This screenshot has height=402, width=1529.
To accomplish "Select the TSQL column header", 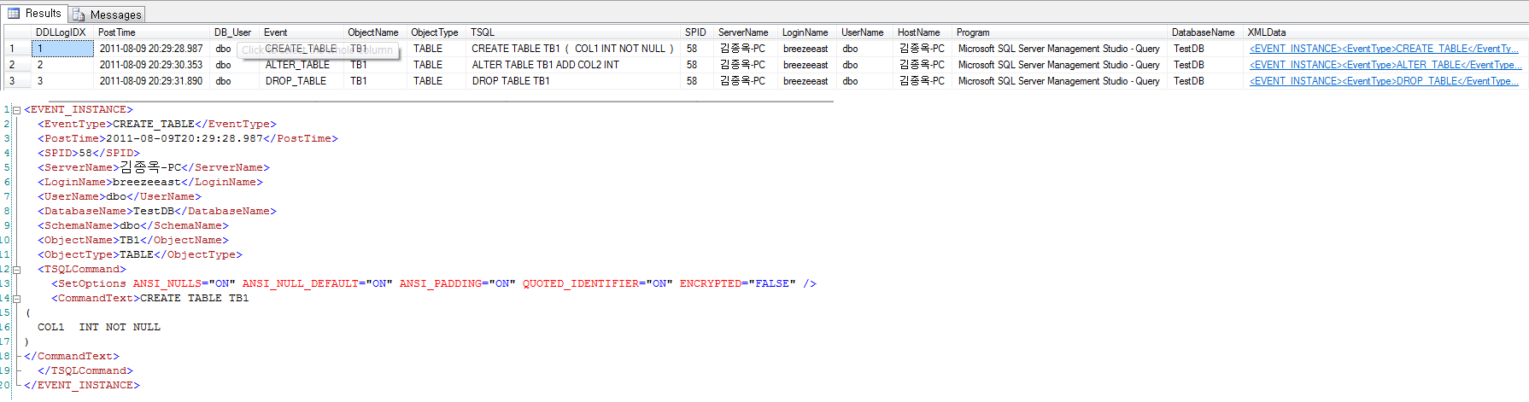I will tap(574, 32).
